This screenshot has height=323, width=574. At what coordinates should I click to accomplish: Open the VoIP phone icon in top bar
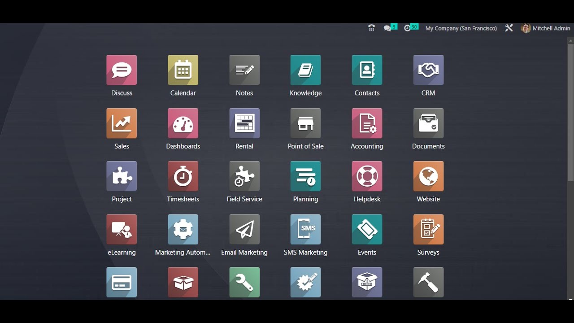[371, 28]
